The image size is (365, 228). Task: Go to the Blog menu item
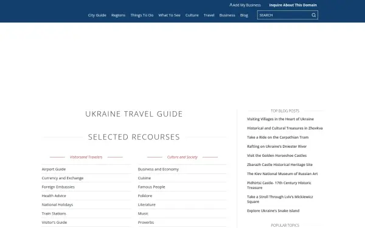(x=244, y=15)
